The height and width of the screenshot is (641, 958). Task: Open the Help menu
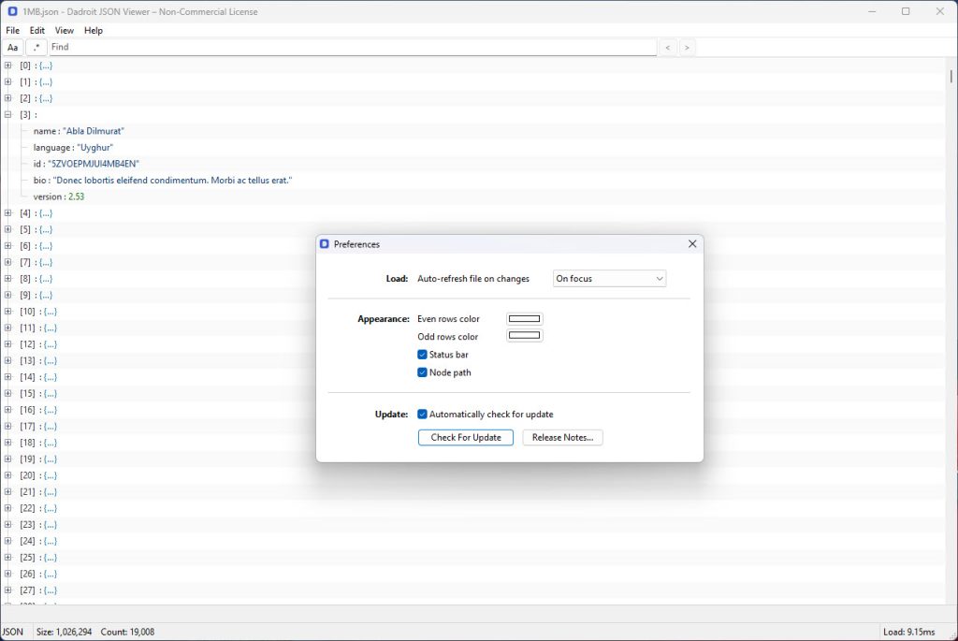94,30
